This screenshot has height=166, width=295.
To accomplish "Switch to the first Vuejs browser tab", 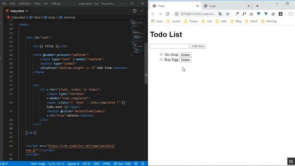I will (175, 6).
